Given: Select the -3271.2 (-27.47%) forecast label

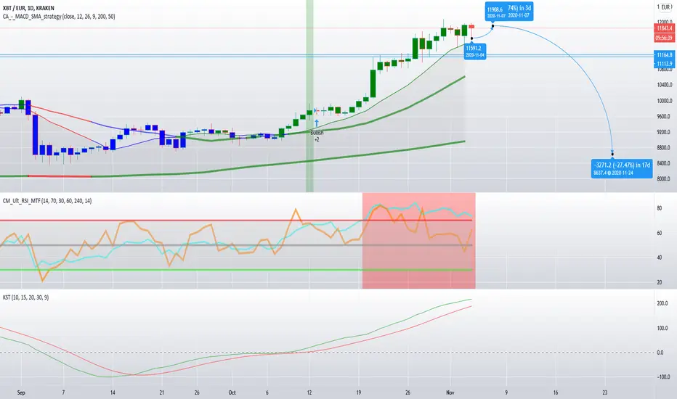Looking at the screenshot, I should pyautogui.click(x=622, y=168).
